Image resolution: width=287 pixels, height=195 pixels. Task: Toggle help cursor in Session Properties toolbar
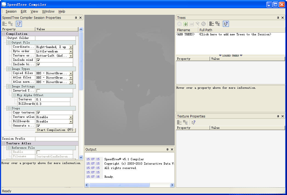[x=19, y=24]
